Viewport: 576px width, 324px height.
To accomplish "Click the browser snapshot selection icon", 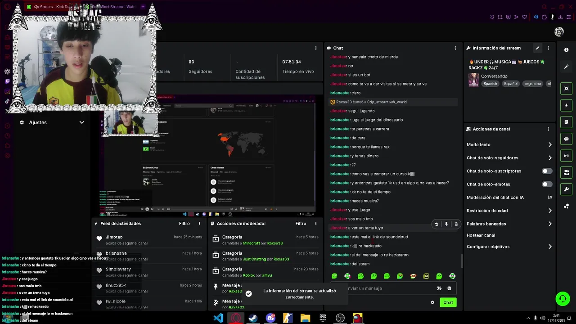I will (x=500, y=17).
